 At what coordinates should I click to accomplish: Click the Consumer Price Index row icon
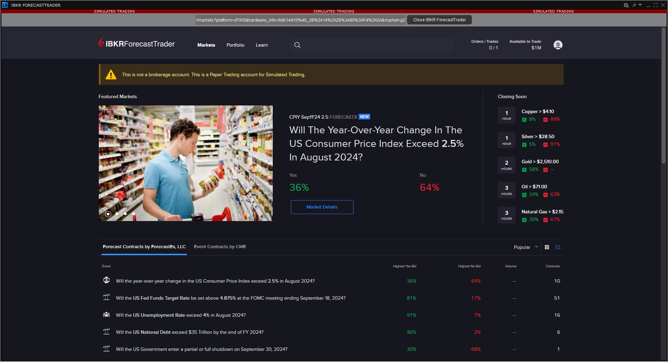point(106,280)
